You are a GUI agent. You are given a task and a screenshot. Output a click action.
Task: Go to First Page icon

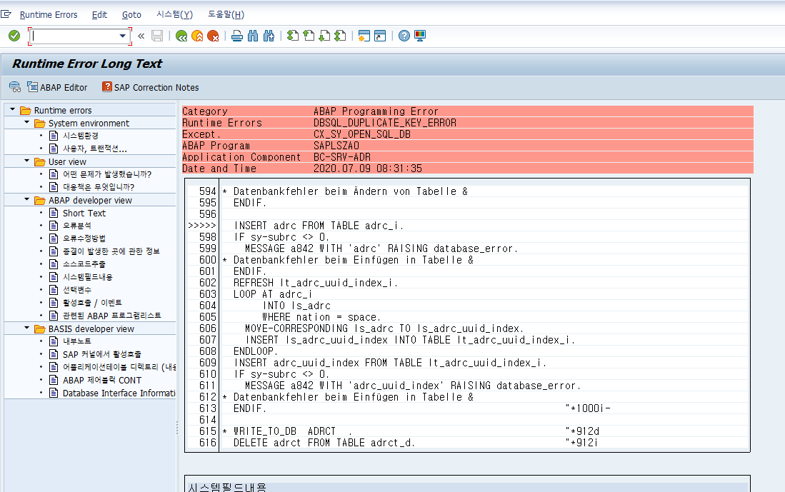293,36
